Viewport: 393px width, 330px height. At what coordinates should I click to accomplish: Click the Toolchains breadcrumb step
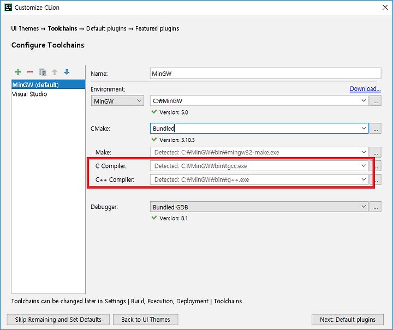point(62,28)
